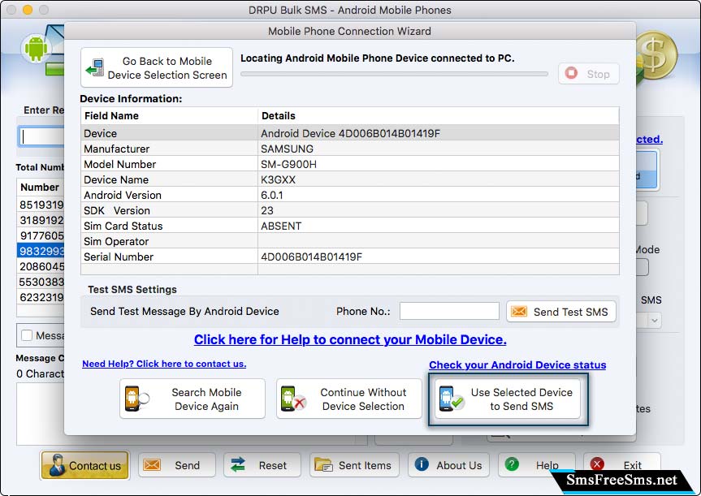Select the Device row in information table
Viewport: 701px width, 496px height.
(349, 133)
